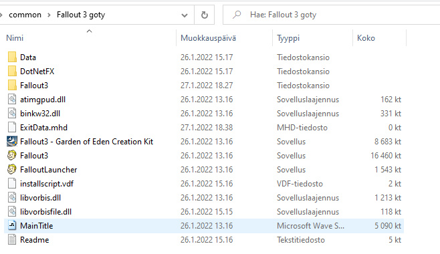Select the ExitData.mhd file name
440x254 pixels.
click(43, 127)
